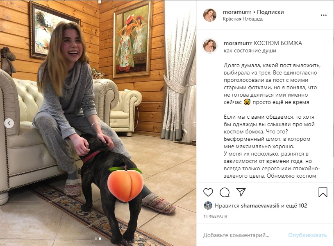Save post with the bookmark icon
The height and width of the screenshot is (246, 334).
[323, 192]
